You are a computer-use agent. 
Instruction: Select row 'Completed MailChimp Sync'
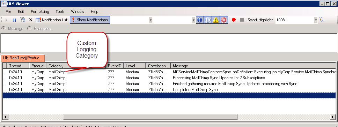pos(169,90)
